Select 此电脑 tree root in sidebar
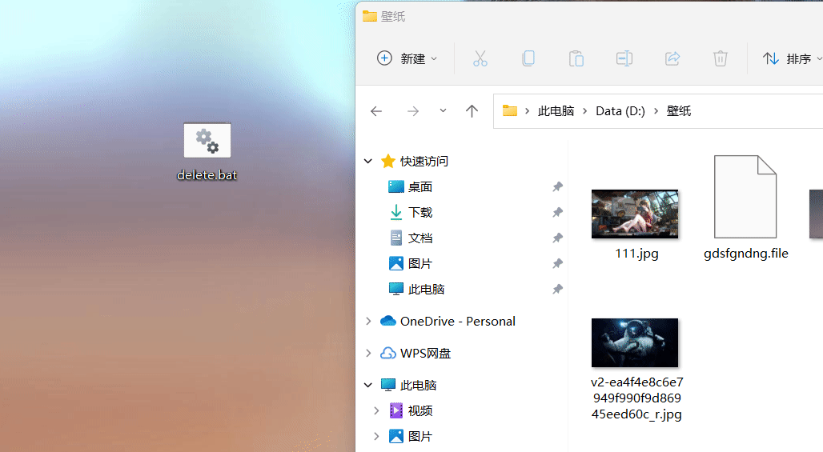The image size is (823, 452). 419,386
